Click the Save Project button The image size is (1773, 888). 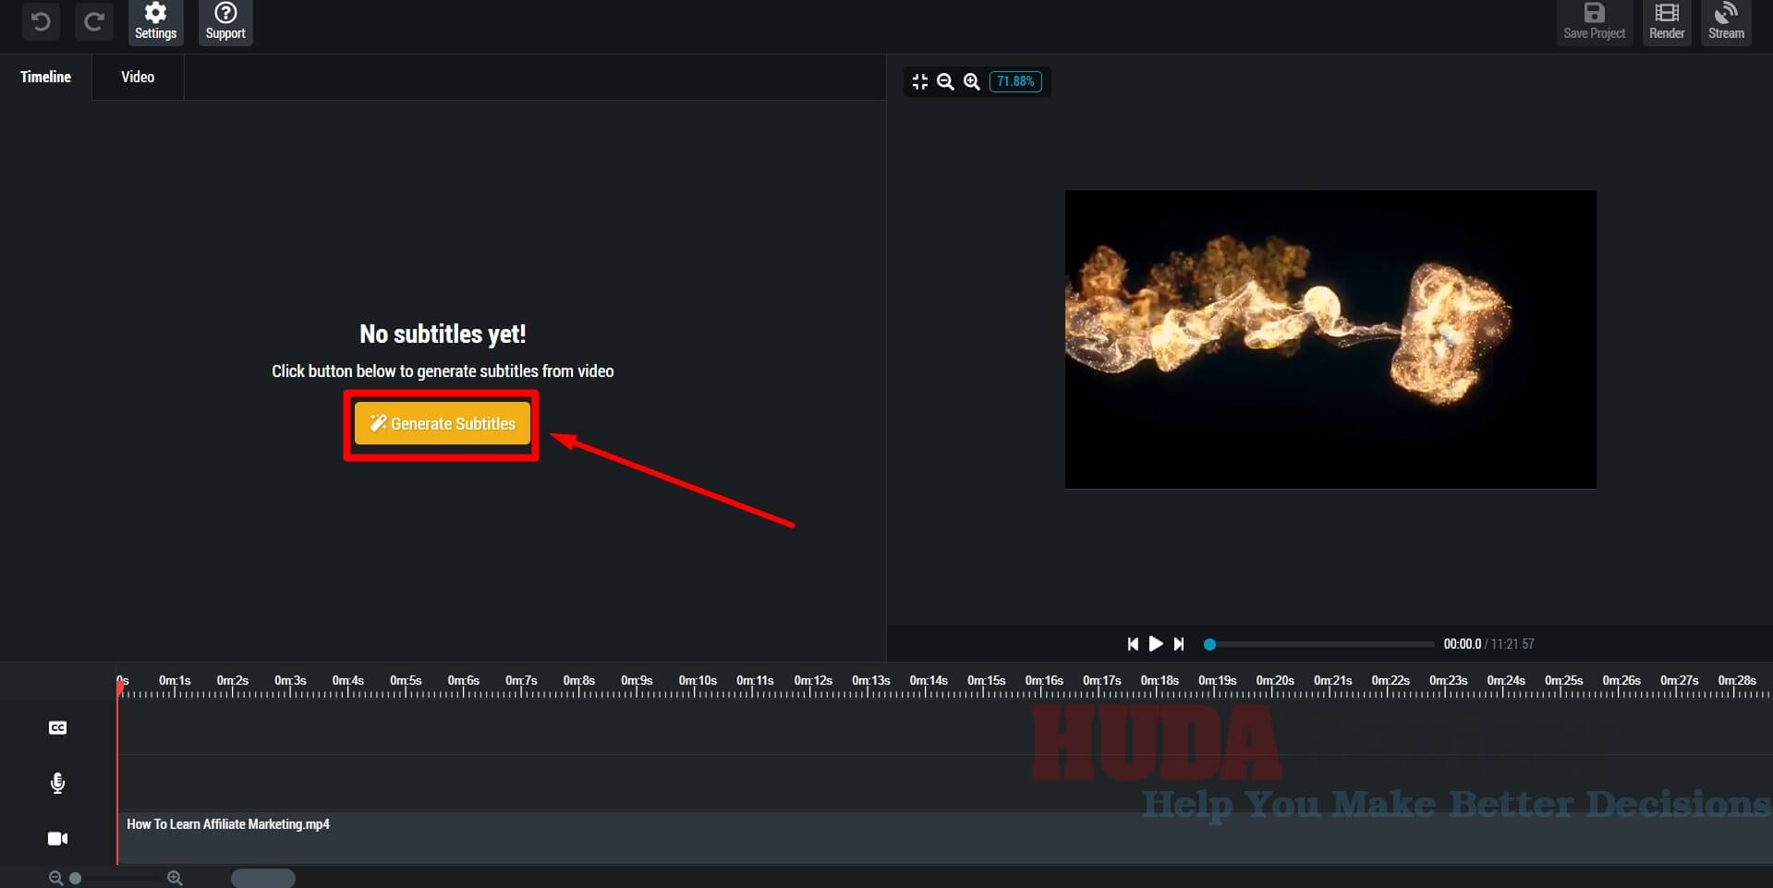(x=1594, y=22)
